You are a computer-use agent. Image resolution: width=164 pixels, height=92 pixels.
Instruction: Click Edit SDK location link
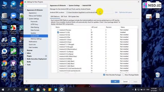[x=116, y=12]
